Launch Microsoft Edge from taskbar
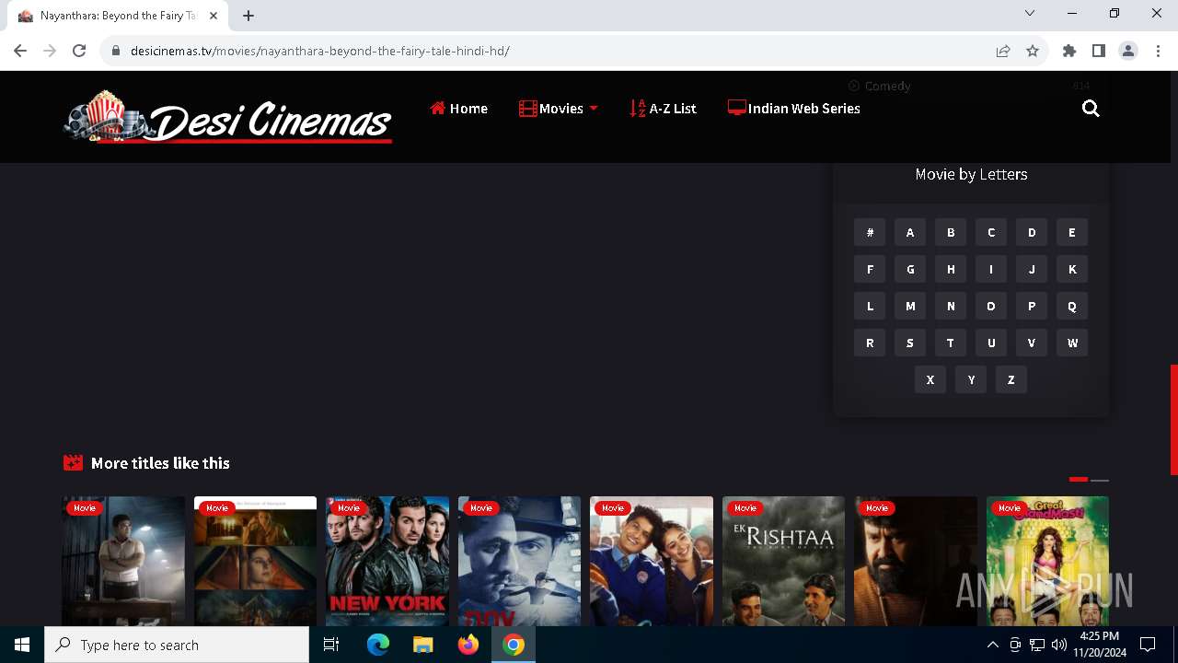This screenshot has height=663, width=1178. pyautogui.click(x=378, y=645)
